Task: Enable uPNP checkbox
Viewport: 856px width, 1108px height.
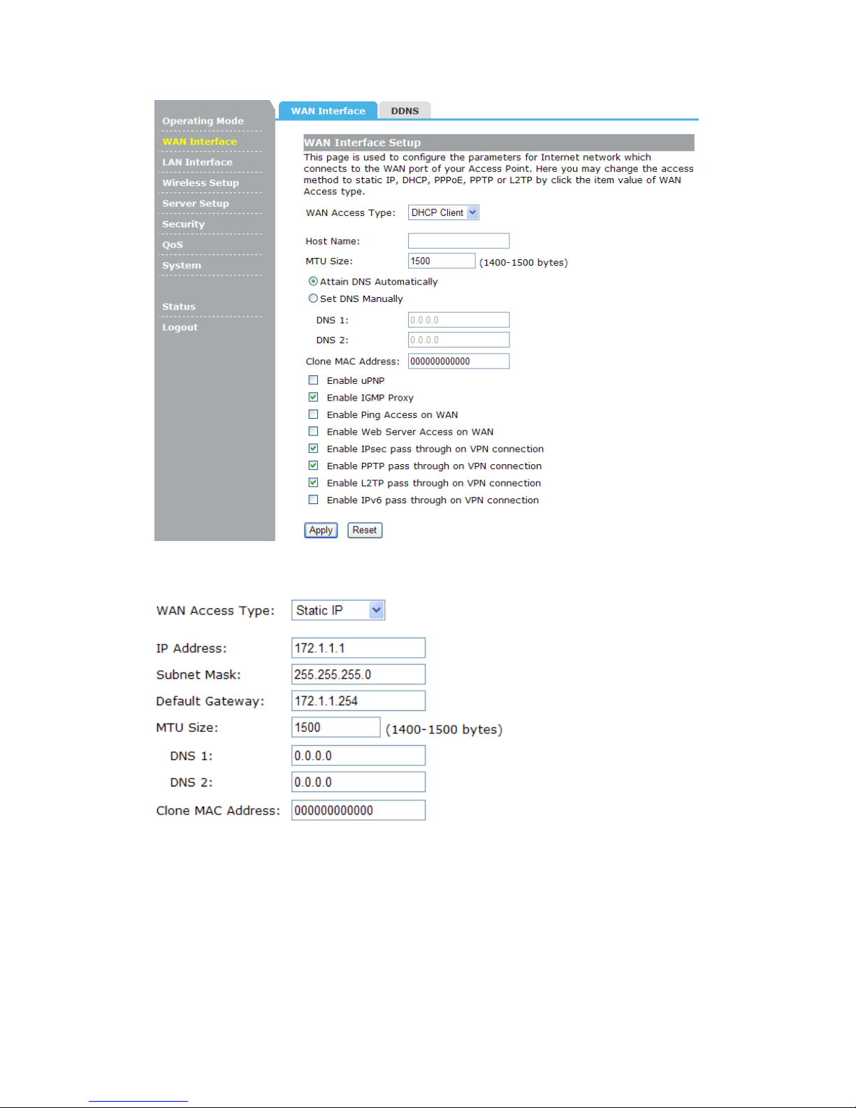Action: coord(313,380)
